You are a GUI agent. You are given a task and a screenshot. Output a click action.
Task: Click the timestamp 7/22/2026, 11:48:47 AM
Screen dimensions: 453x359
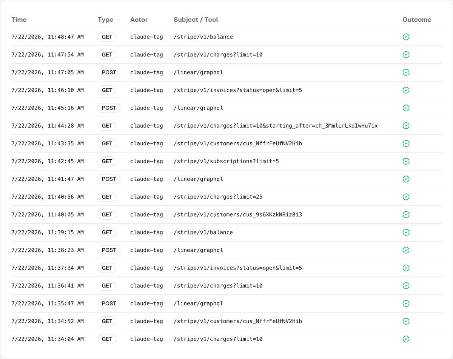[48, 37]
